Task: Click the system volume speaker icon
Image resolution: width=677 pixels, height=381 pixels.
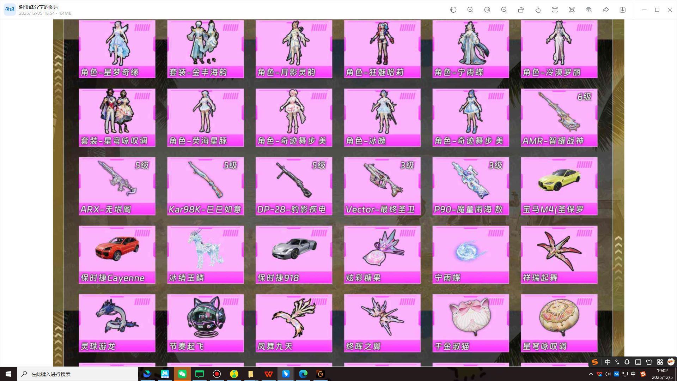Action: [x=607, y=374]
